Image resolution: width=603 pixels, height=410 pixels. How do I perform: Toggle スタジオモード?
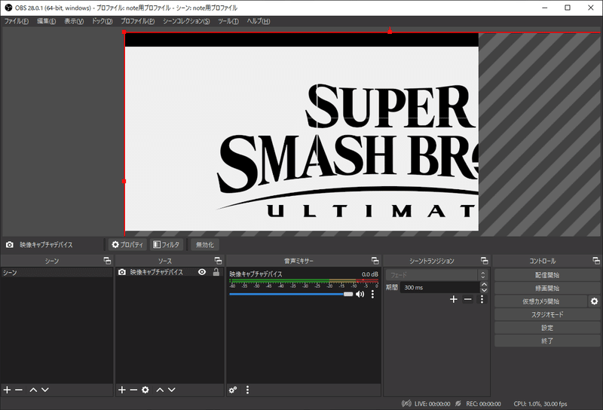coord(547,314)
